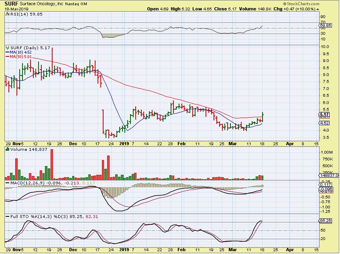Click the Dec label on price chart date axis

point(73,144)
